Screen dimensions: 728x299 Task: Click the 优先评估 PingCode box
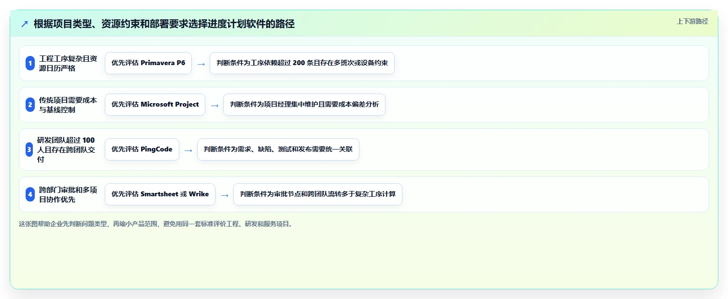pyautogui.click(x=142, y=149)
